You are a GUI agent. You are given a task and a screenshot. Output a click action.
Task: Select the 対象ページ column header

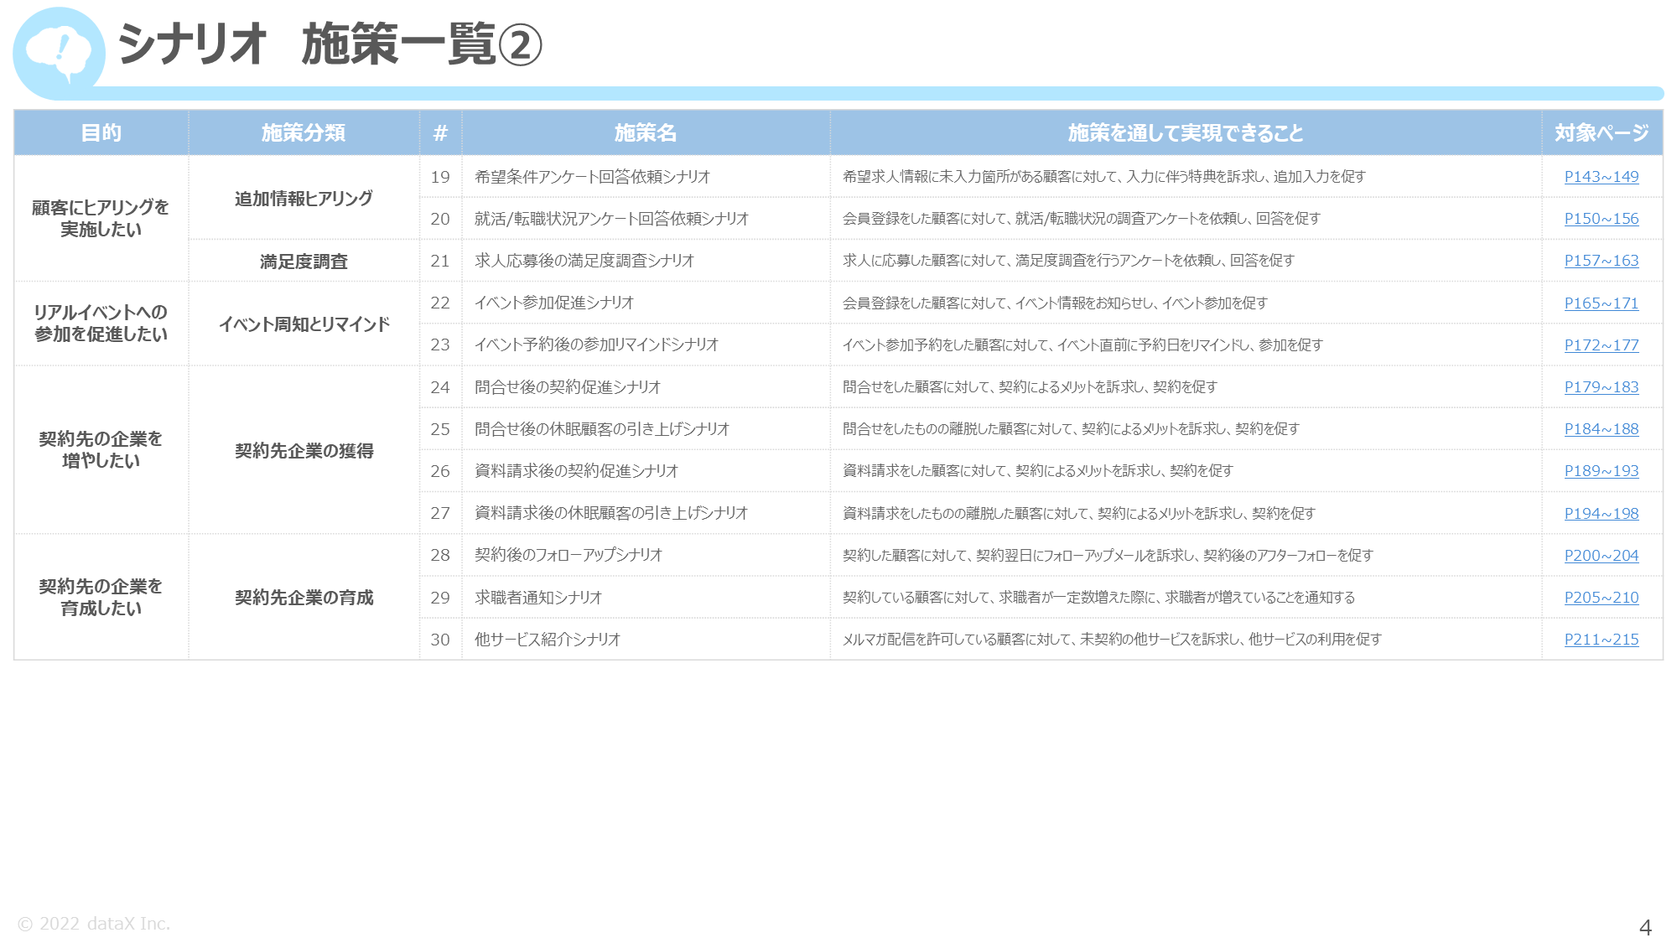click(x=1602, y=132)
